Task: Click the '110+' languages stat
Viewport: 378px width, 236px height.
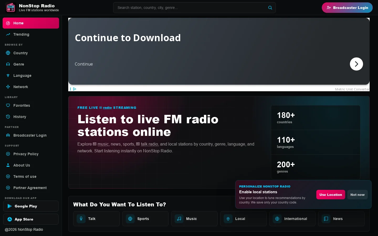Action: pyautogui.click(x=316, y=142)
